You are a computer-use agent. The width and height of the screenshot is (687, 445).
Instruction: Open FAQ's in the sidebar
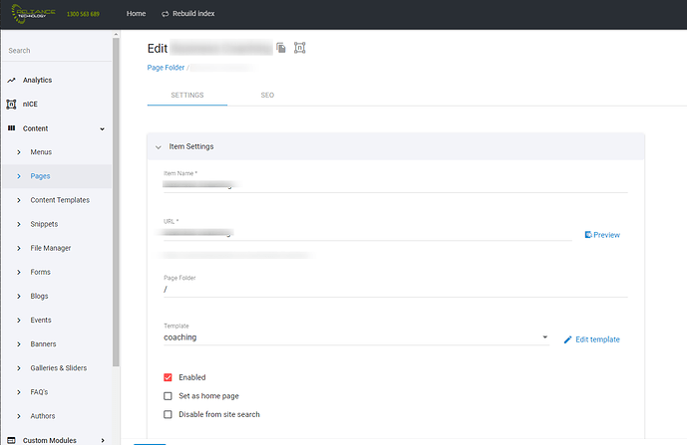pos(39,392)
